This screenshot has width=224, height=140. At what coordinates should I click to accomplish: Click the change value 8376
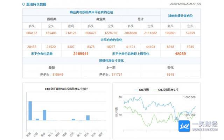click(91, 47)
